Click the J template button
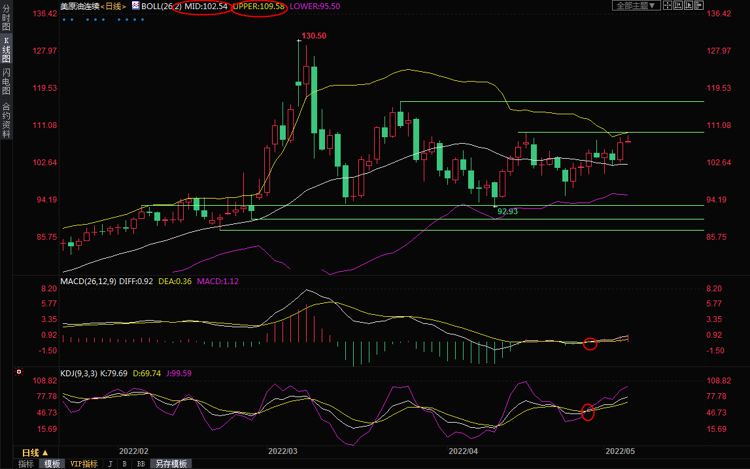Image resolution: width=750 pixels, height=469 pixels. [x=109, y=464]
